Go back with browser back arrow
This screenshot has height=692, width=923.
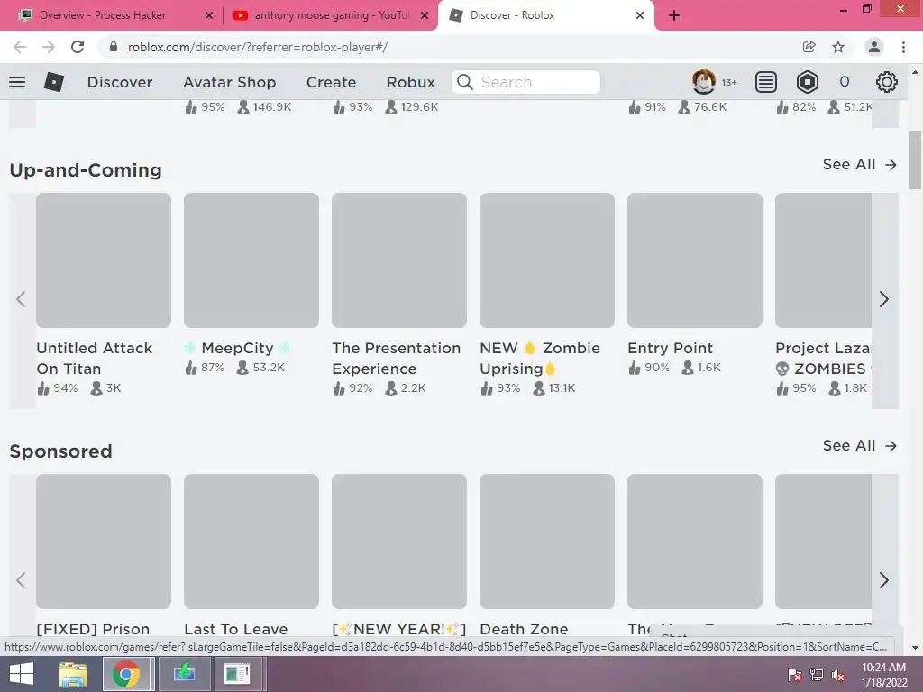pyautogui.click(x=20, y=47)
